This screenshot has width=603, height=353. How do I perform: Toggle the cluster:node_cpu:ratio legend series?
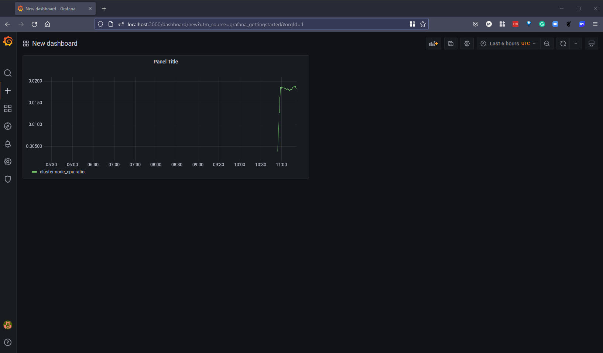click(62, 172)
